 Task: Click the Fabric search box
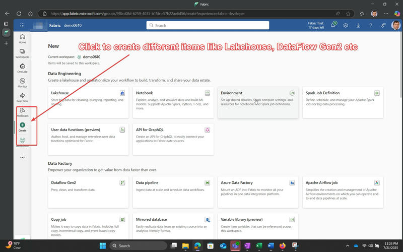coord(208,25)
